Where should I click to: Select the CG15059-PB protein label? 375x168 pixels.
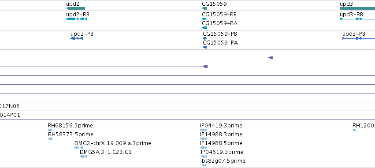pos(220,34)
